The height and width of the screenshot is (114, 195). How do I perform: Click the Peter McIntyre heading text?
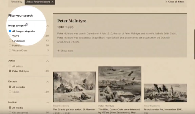pos(72,21)
